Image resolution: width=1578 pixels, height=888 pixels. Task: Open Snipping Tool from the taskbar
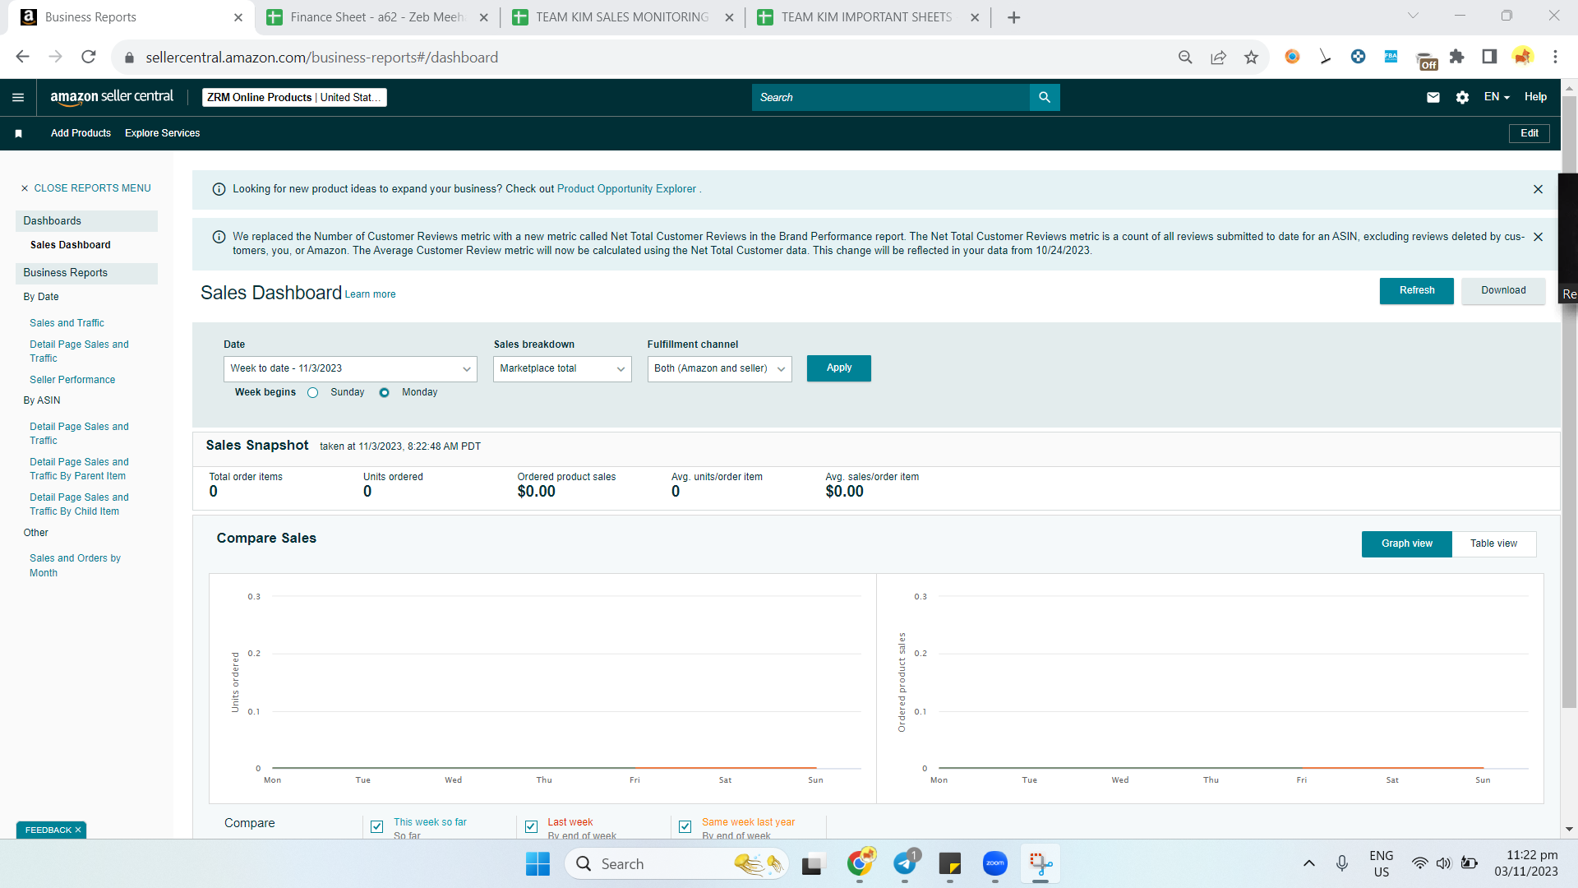(1040, 863)
